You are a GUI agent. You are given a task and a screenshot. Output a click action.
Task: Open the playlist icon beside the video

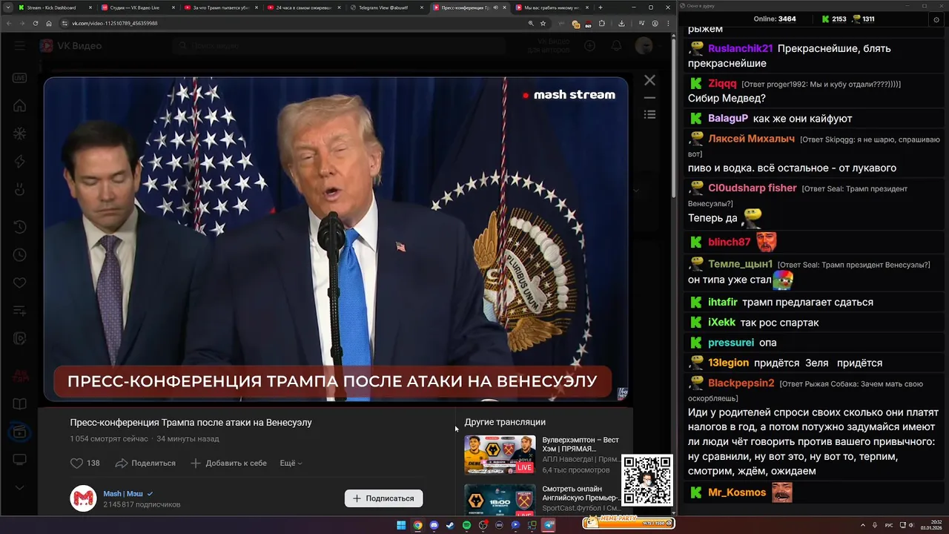coord(649,114)
